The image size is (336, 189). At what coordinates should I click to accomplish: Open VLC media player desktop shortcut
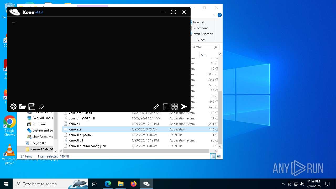(x=9, y=154)
